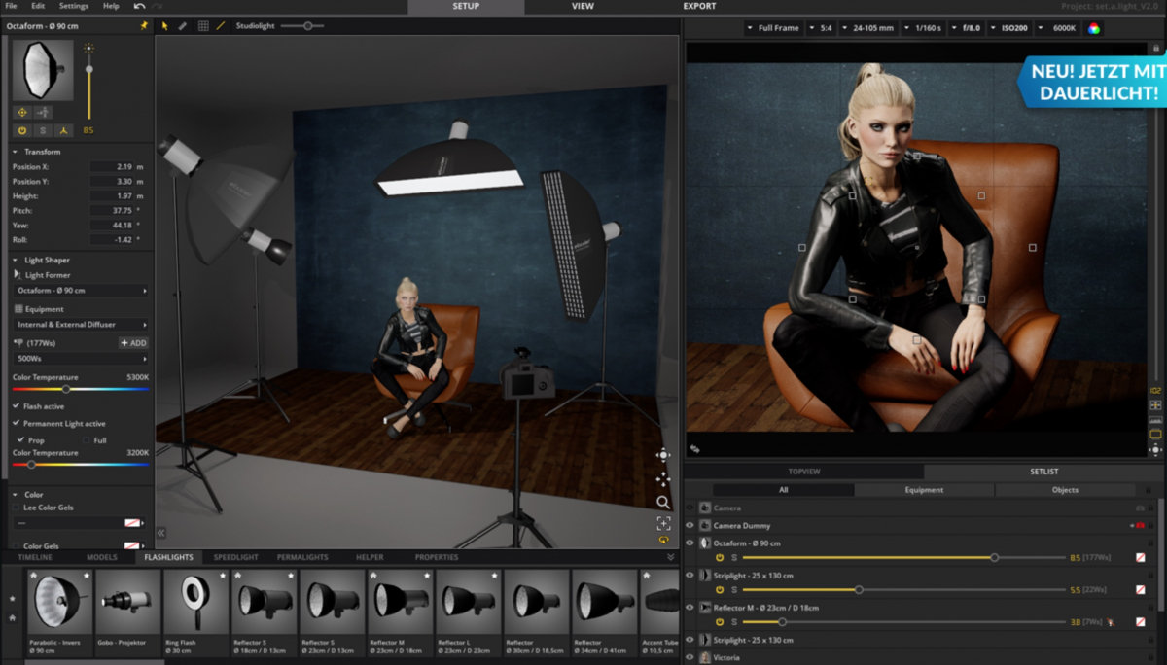Click the power icon under Octaform preview
The height and width of the screenshot is (665, 1167).
click(22, 130)
